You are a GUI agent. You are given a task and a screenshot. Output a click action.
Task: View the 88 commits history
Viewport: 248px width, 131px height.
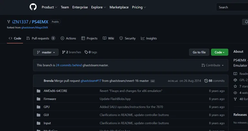(x=214, y=81)
